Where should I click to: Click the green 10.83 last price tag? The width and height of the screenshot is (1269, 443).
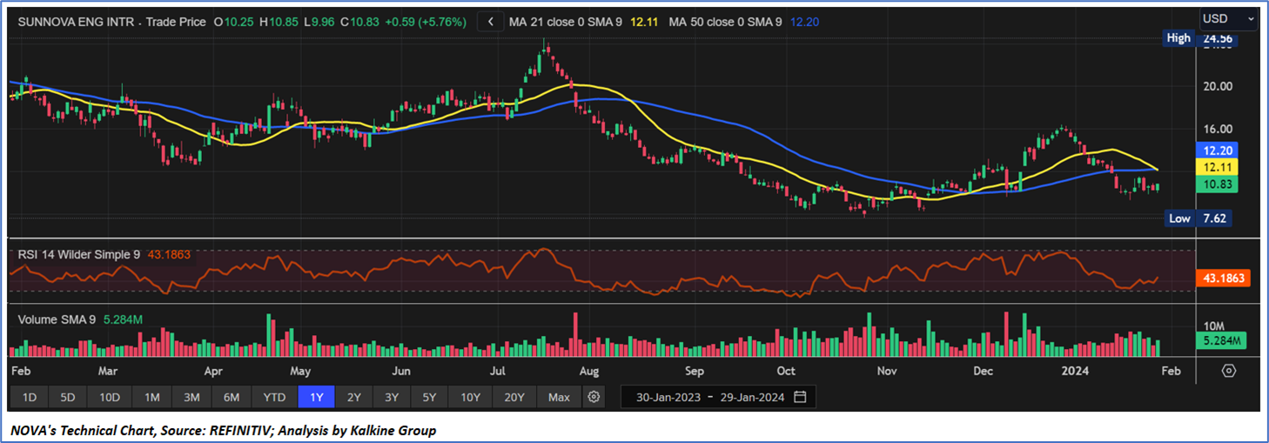pyautogui.click(x=1218, y=185)
